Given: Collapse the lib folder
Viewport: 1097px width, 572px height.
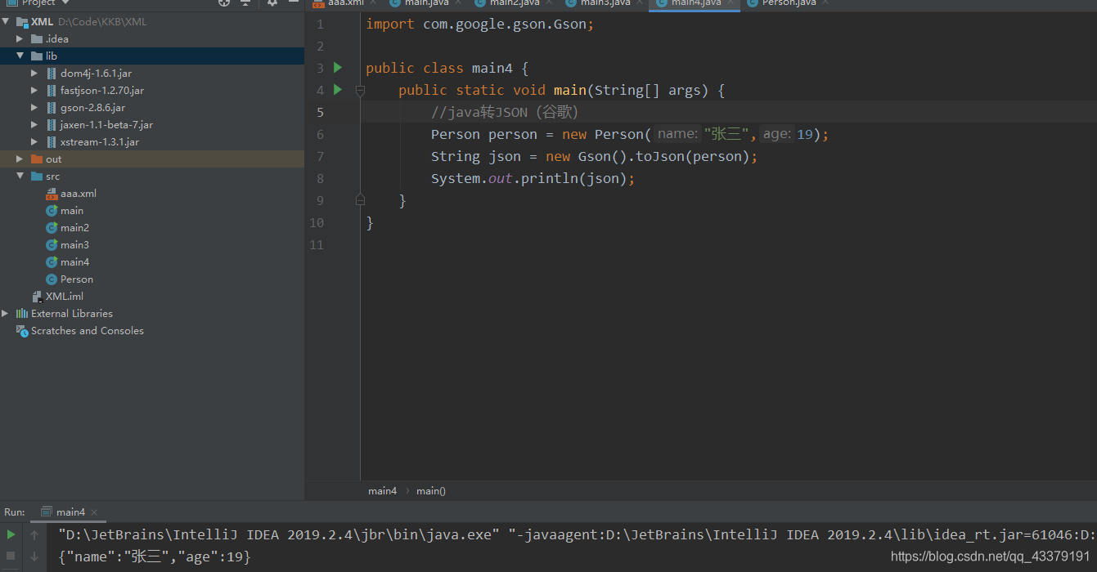Looking at the screenshot, I should [20, 56].
